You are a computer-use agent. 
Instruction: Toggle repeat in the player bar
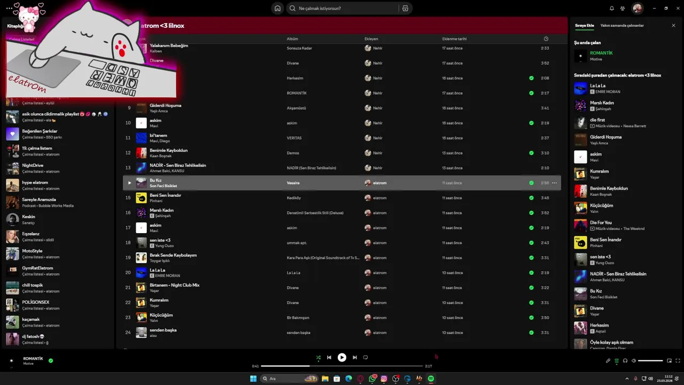[x=366, y=357]
